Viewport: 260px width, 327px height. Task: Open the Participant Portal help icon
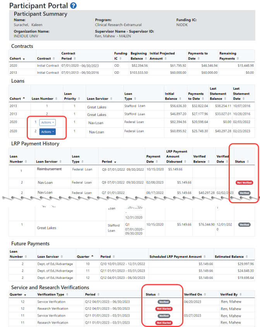73,6
